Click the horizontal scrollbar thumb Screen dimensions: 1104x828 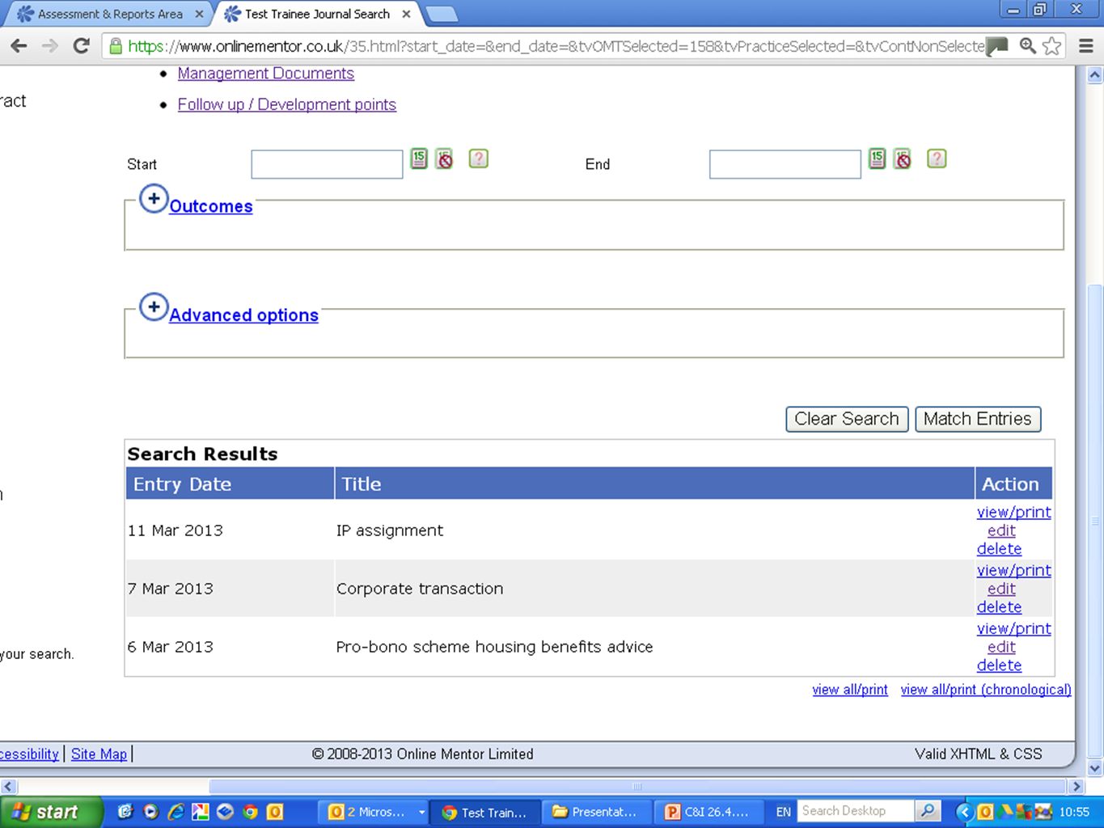tap(637, 786)
